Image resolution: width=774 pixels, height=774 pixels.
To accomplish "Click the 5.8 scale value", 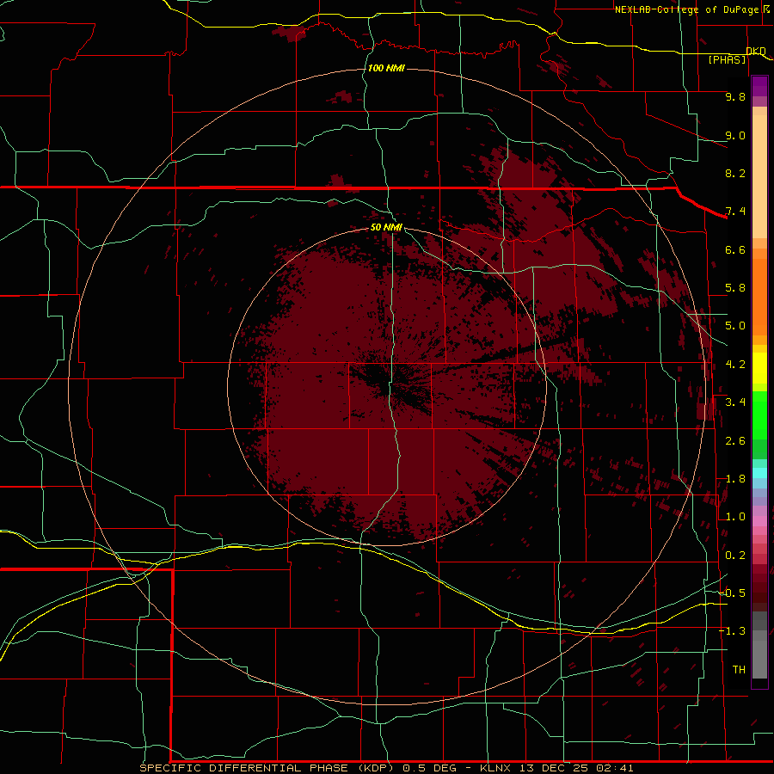I will (x=735, y=288).
